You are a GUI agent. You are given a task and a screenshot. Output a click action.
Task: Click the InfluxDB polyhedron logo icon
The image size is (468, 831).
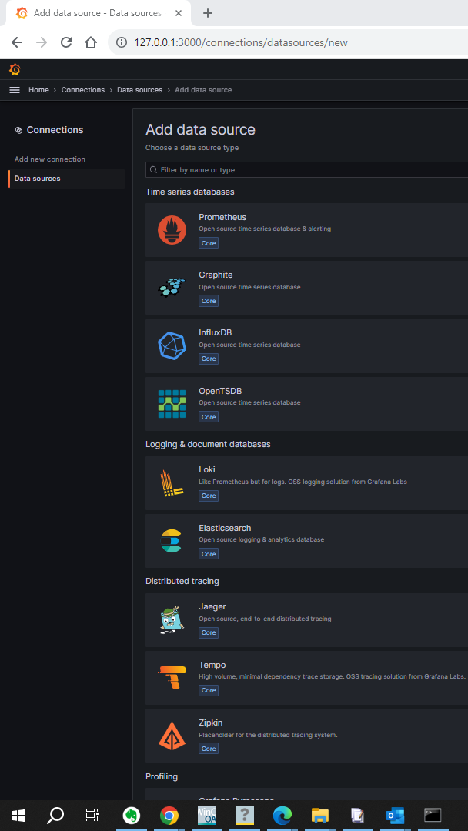172,345
